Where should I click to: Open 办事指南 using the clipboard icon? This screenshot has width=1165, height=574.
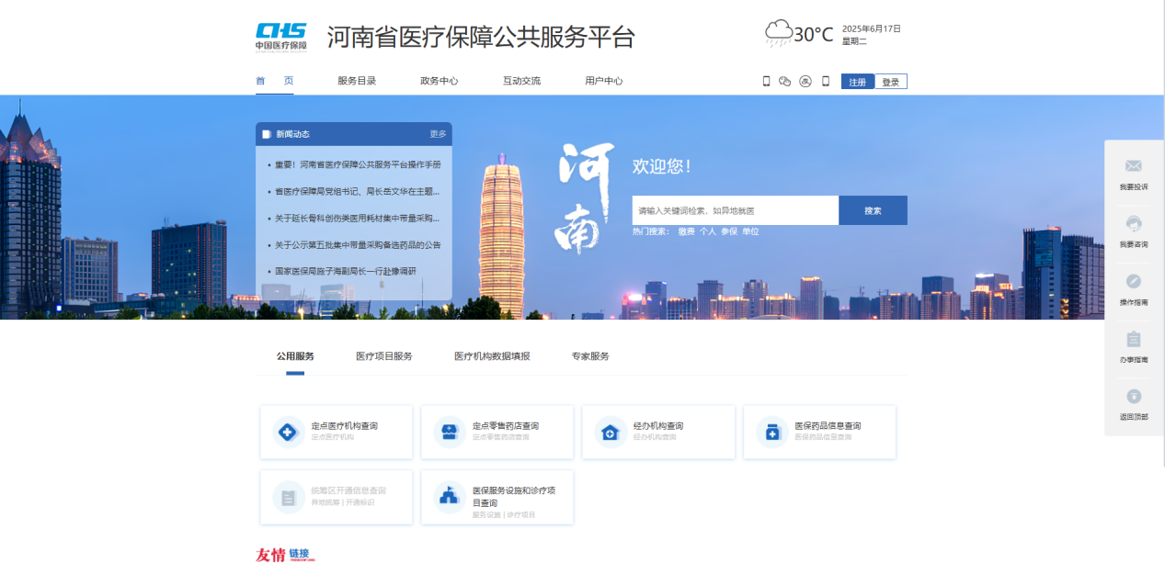[1133, 340]
